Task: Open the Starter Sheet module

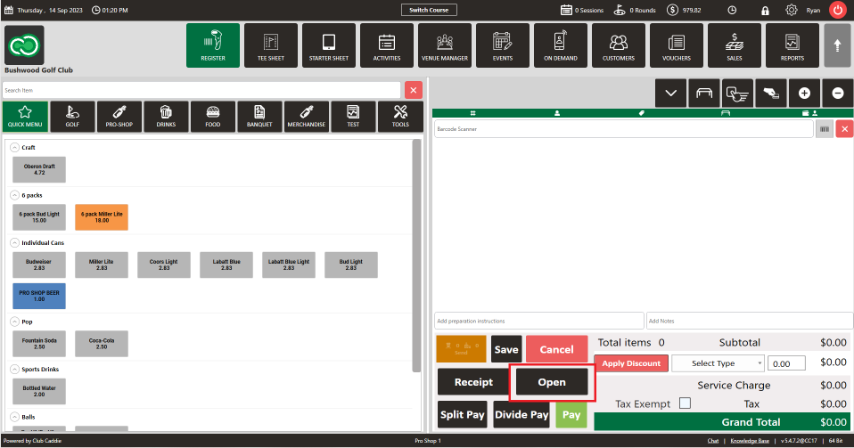Action: (328, 45)
